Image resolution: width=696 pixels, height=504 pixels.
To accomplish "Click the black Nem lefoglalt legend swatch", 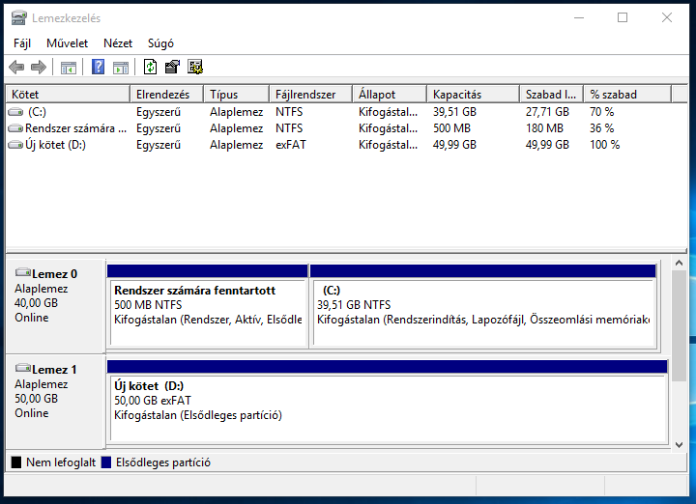I will point(16,462).
